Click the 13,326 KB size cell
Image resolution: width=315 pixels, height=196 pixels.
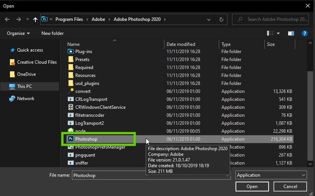282,91
